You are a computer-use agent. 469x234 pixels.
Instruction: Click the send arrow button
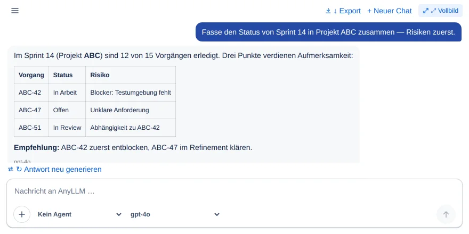446,214
